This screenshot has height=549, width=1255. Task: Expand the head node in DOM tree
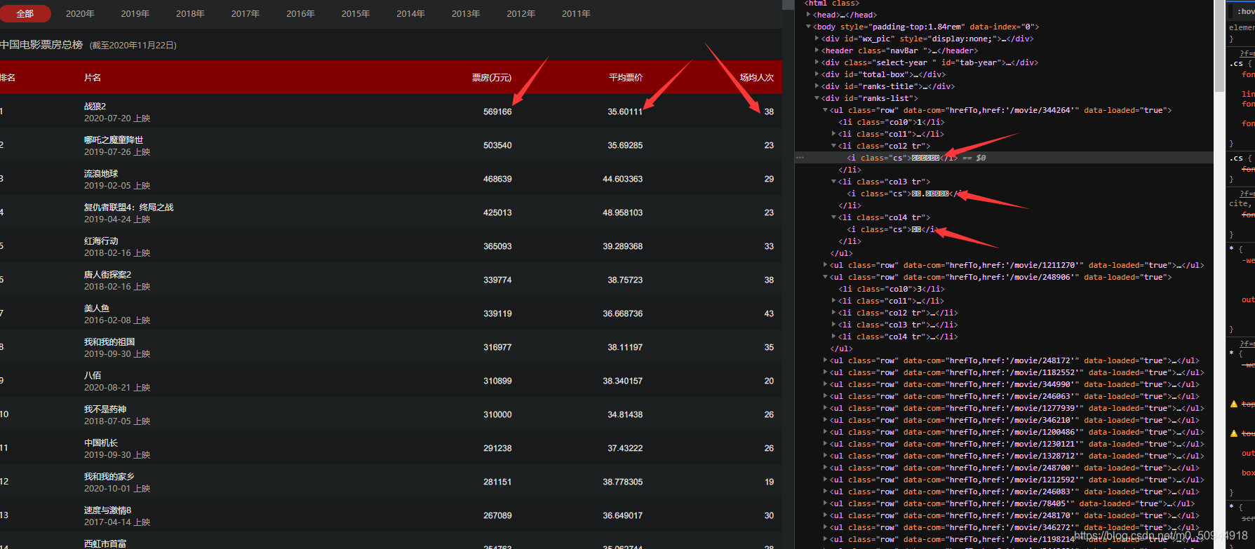pyautogui.click(x=809, y=15)
